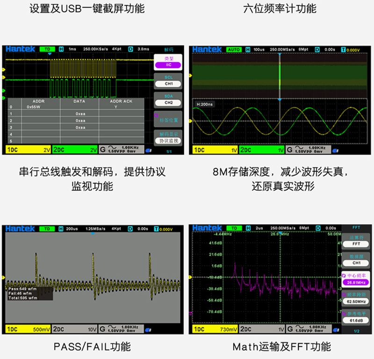Image resolution: width=374 pixels, height=359 pixels.
Task: Select the gray 2DC 1V channel on FFT screen
Action: click(262, 329)
